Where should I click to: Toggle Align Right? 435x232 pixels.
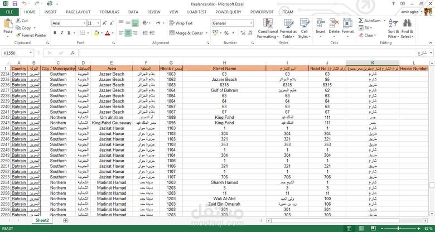[135, 33]
